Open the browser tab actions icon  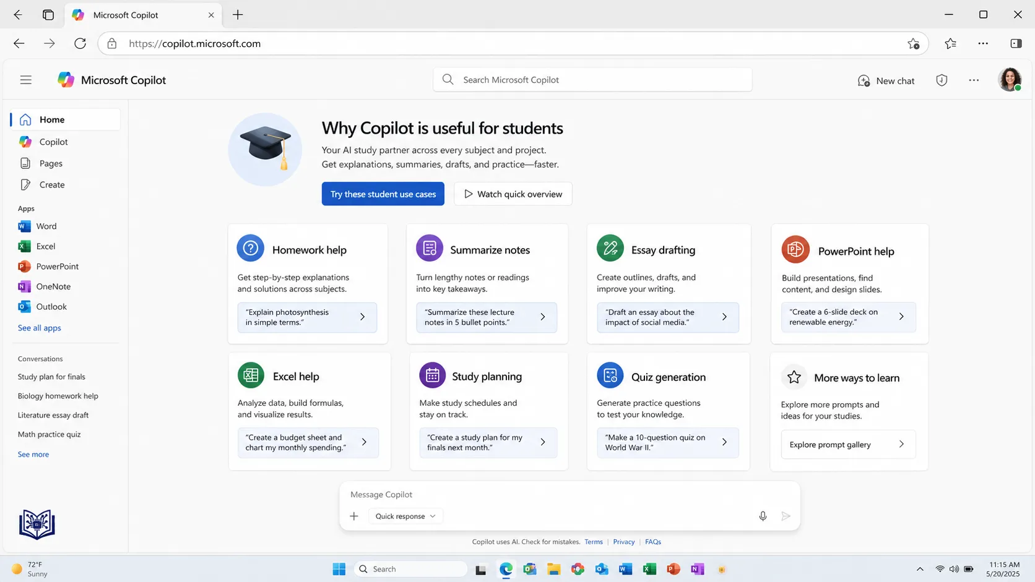click(x=48, y=15)
